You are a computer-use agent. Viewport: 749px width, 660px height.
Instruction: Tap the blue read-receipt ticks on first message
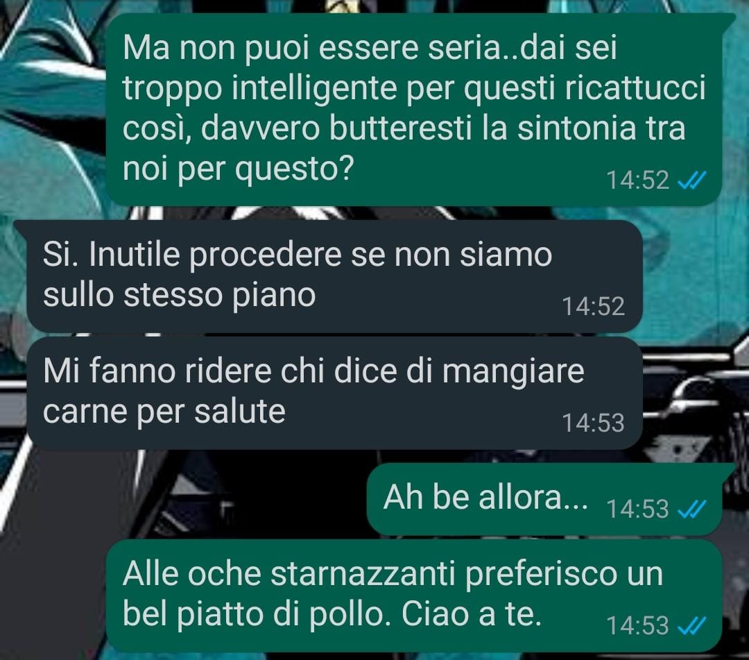691,180
